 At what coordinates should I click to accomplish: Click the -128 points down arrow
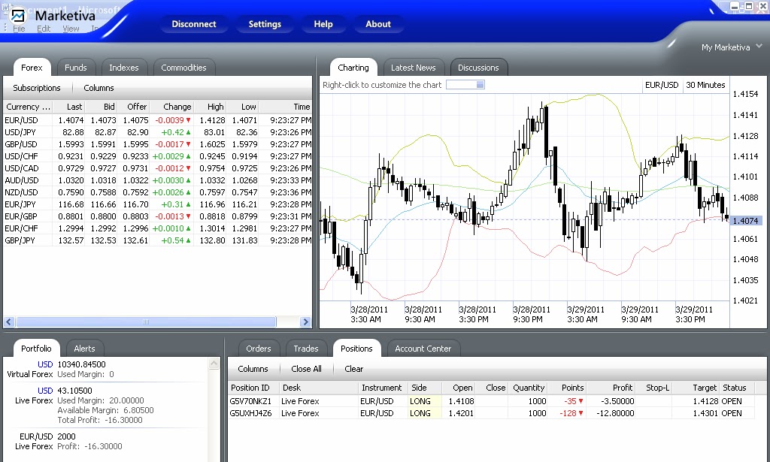point(581,413)
